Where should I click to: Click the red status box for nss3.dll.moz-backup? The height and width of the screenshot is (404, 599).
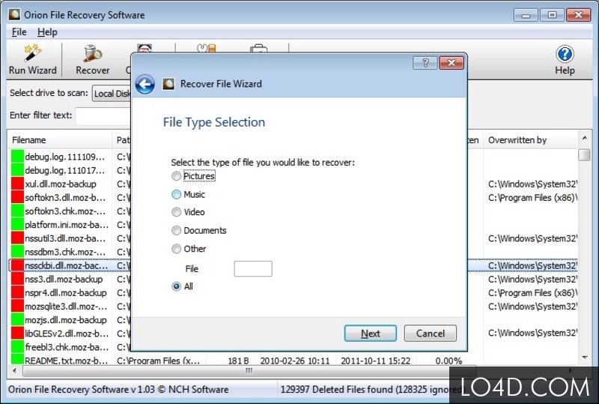point(17,280)
